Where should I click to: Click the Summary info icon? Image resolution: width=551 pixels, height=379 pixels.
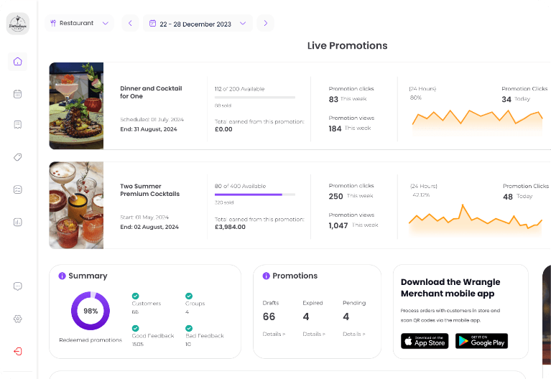[62, 276]
